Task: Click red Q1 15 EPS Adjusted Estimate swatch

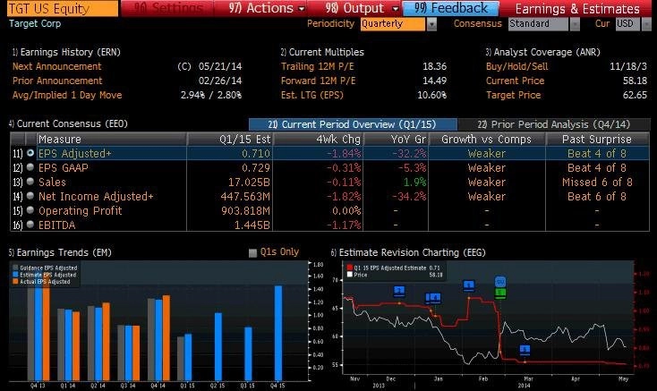Action: pos(350,268)
